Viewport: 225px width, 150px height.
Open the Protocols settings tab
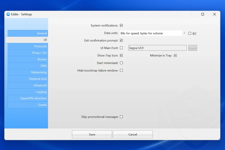[x=28, y=46]
